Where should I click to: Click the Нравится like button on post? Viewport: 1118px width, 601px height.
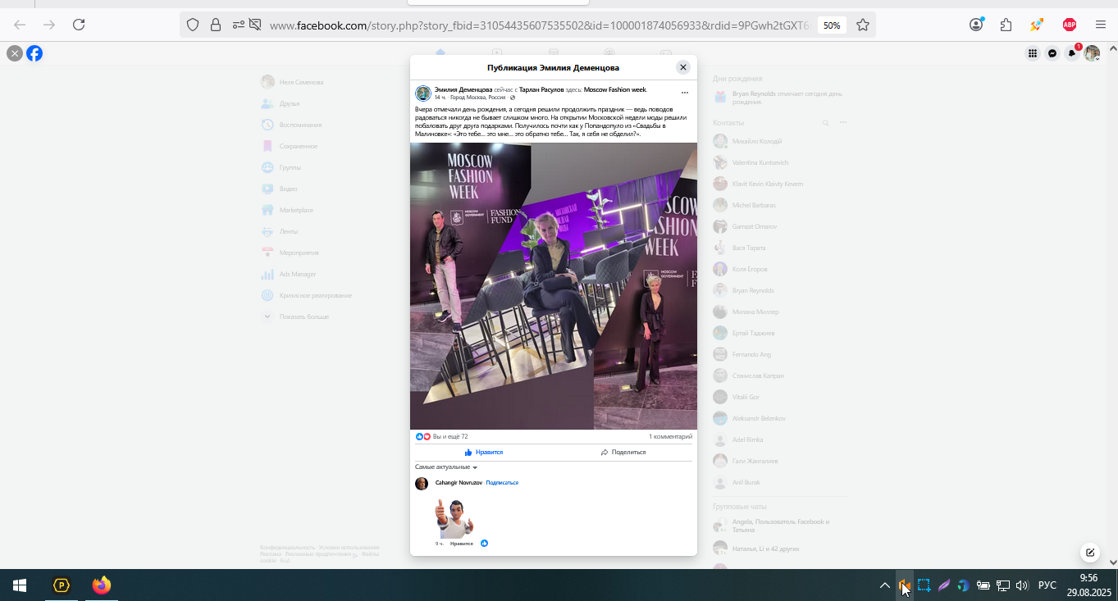click(483, 453)
